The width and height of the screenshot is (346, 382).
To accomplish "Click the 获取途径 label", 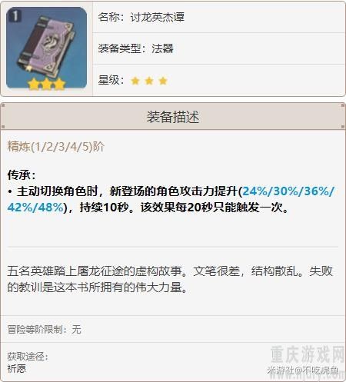I will (28, 357).
